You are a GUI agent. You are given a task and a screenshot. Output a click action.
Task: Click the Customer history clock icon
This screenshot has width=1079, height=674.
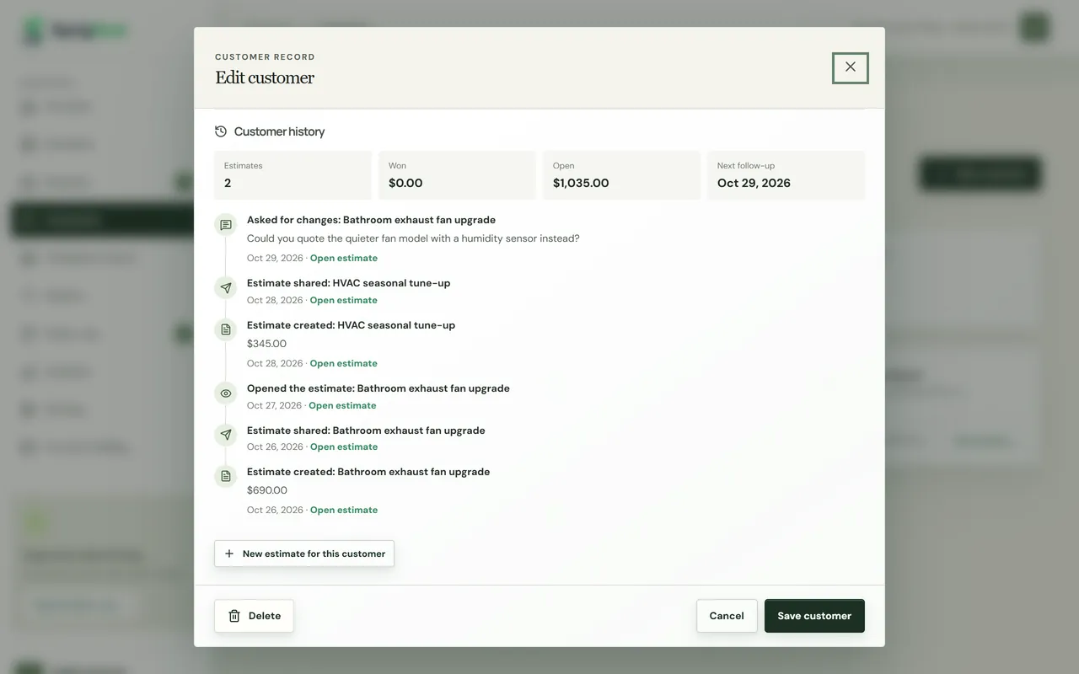point(221,131)
